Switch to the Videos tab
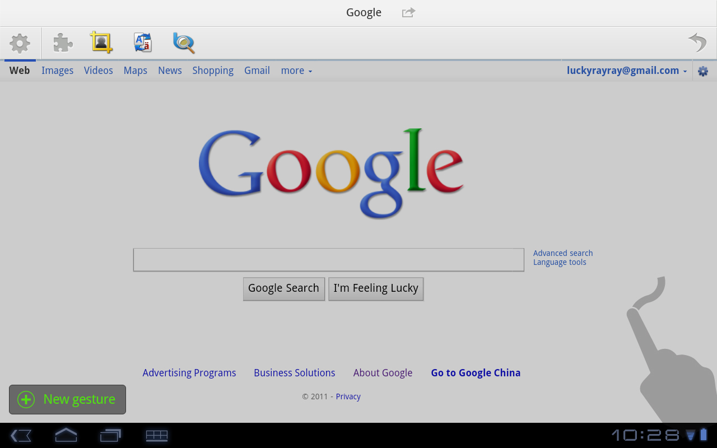The height and width of the screenshot is (448, 717). pos(99,71)
